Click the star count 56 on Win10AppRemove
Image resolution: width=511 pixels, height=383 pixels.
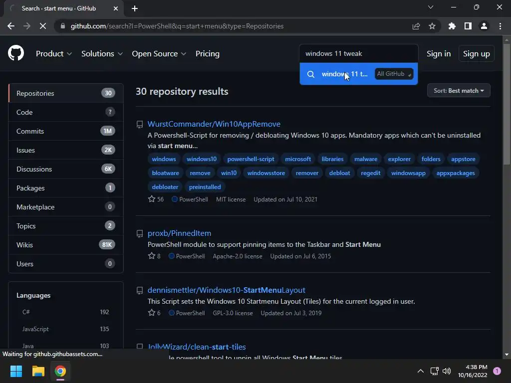156,199
